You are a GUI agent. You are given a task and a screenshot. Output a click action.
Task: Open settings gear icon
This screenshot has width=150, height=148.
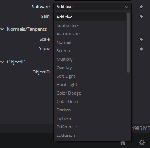click(x=142, y=143)
